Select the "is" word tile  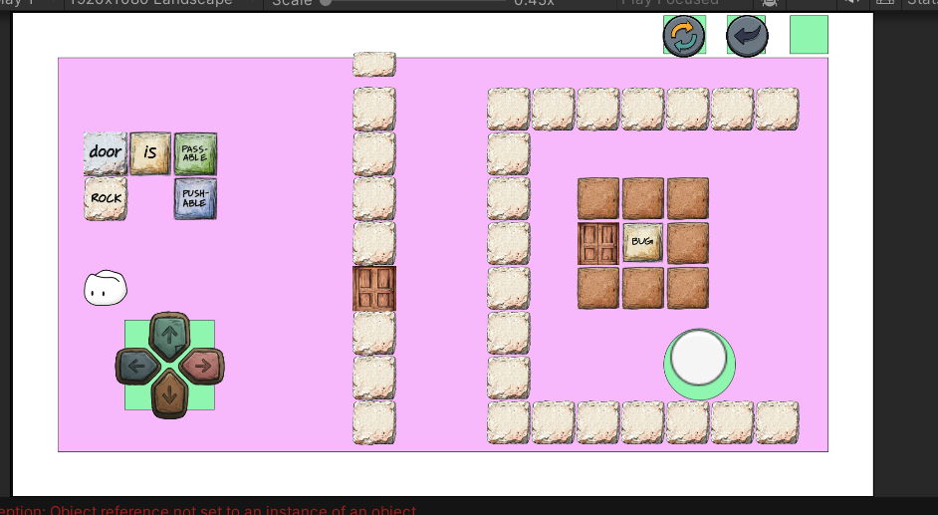pyautogui.click(x=150, y=152)
